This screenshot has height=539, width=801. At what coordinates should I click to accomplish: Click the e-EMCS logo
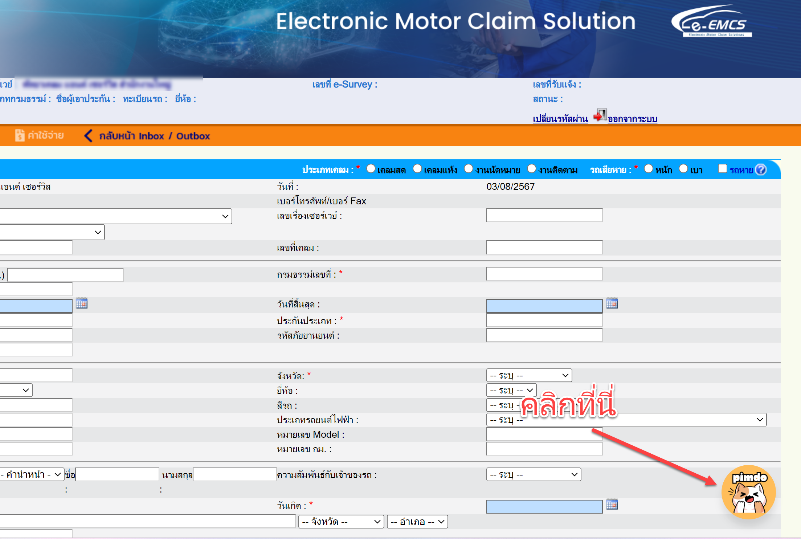tap(711, 21)
